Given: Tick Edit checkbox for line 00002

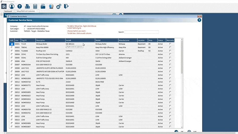Looking at the screenshot, I should (12, 47).
